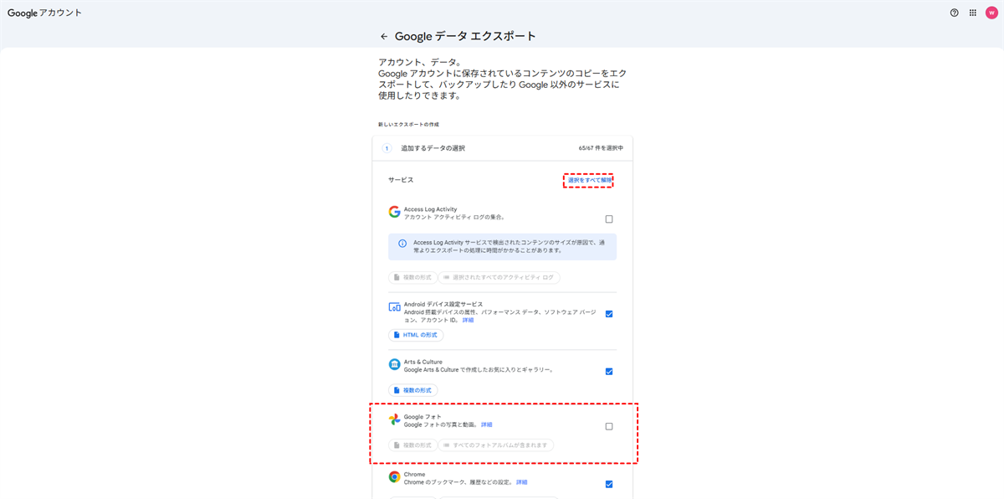The height and width of the screenshot is (499, 1004).
Task: Click the HTML の形式 button
Action: [x=416, y=335]
